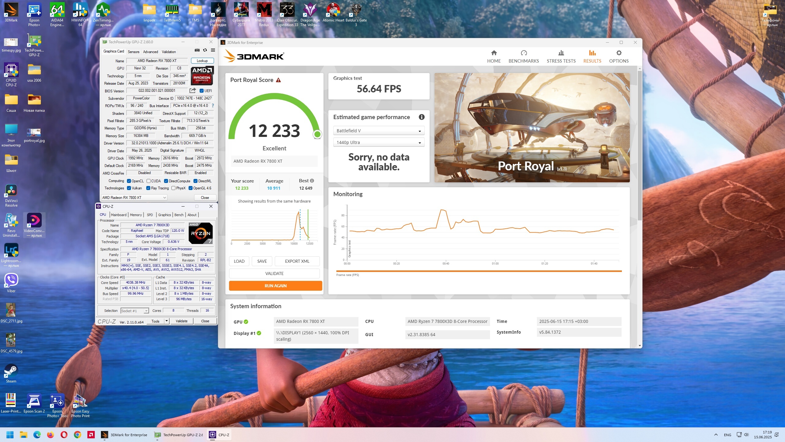Viewport: 785px width, 442px height.
Task: Click the EXPORT XML button
Action: (x=297, y=261)
